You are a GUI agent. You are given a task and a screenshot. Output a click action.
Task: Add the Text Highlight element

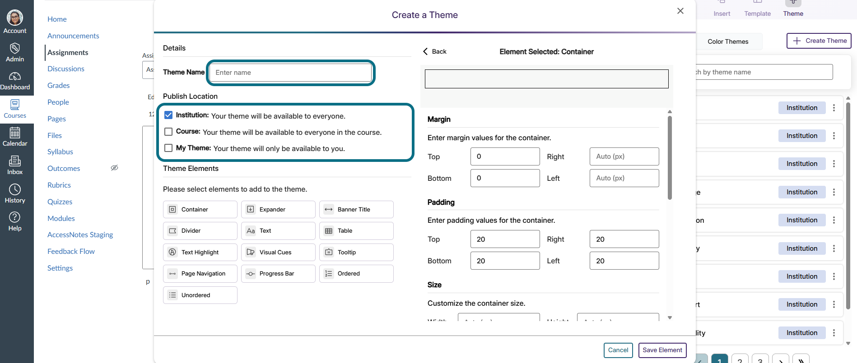click(200, 252)
